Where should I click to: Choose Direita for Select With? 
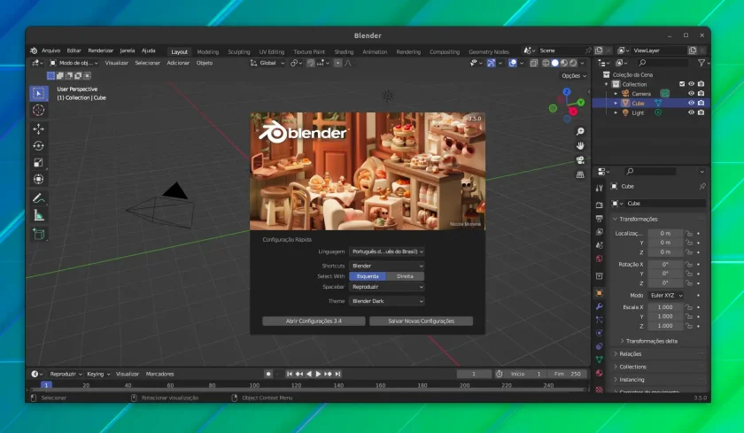[x=406, y=276]
